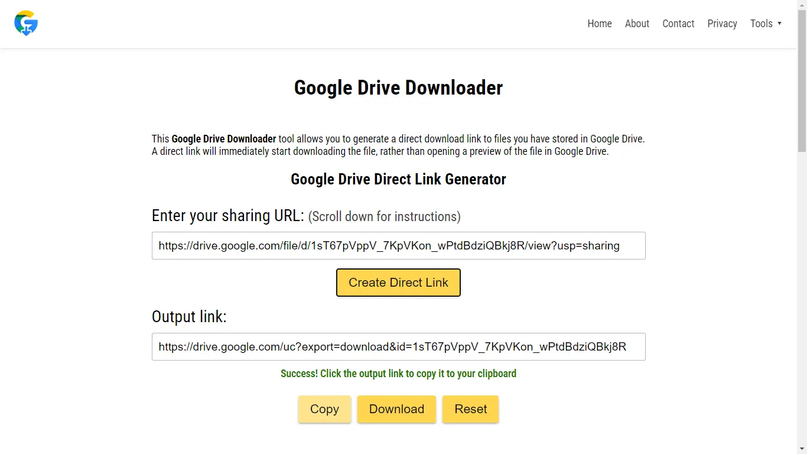
Task: Click the 'Success! Click the output link' message
Action: [398, 374]
